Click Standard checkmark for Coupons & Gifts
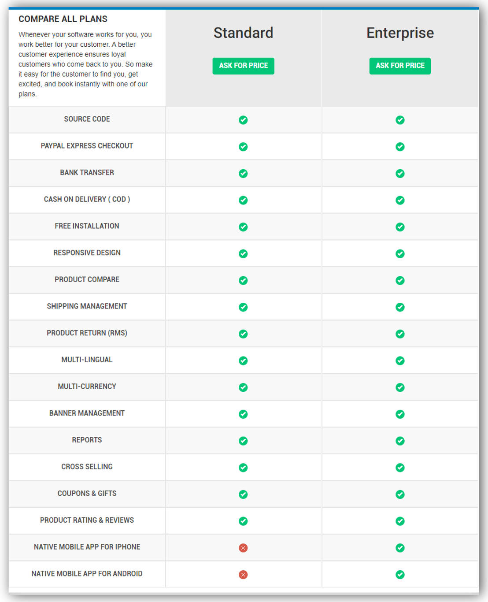 click(x=243, y=494)
